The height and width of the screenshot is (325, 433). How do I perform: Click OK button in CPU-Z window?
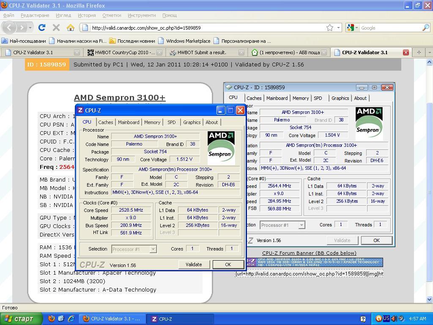point(228,264)
